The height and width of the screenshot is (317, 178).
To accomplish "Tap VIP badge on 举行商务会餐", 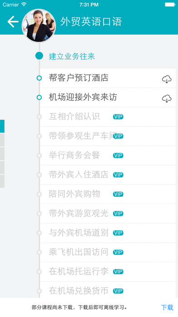I will 118,155.
